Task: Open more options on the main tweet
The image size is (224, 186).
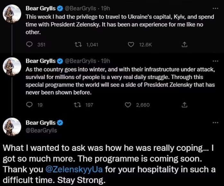Action: point(215,123)
